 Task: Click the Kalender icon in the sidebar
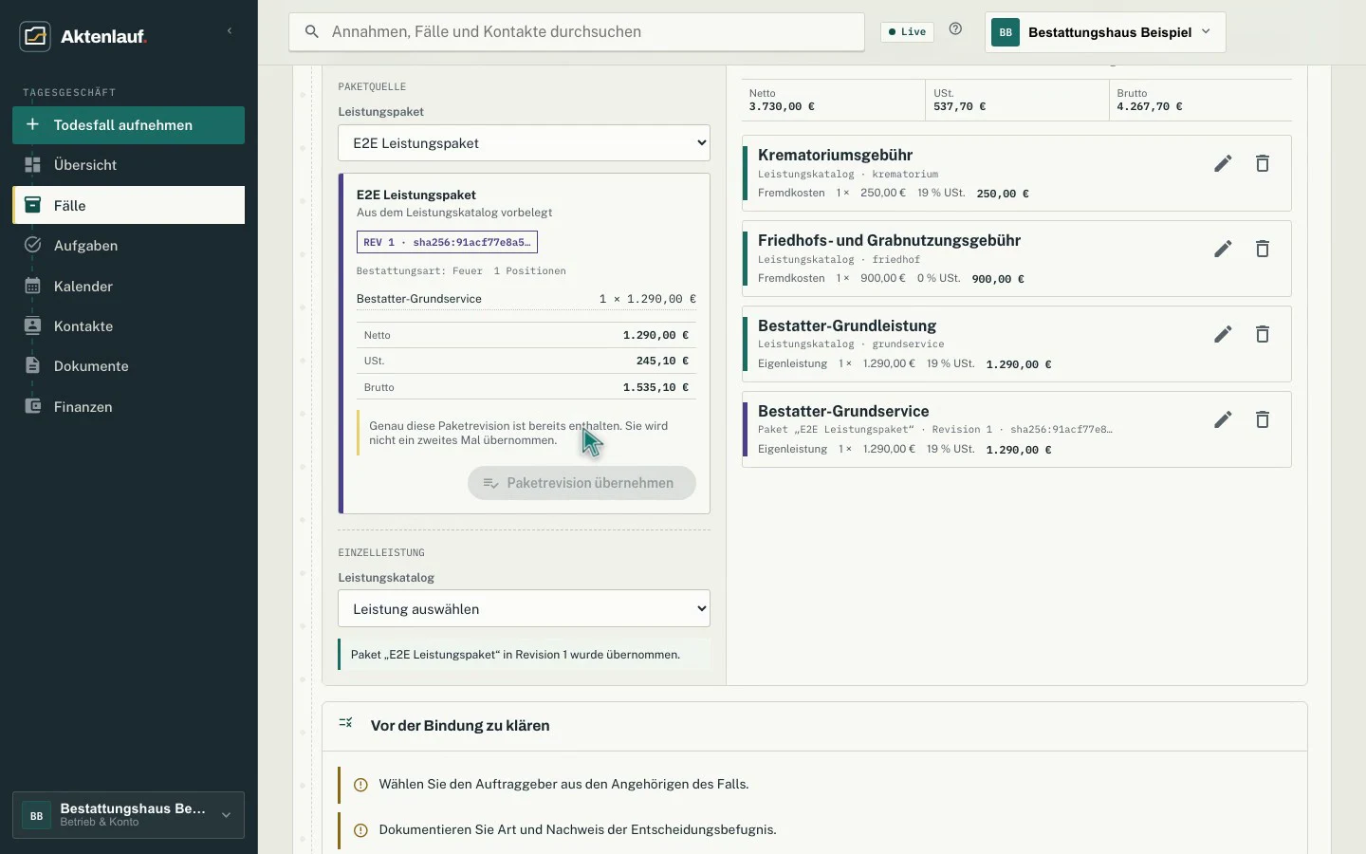coord(32,286)
